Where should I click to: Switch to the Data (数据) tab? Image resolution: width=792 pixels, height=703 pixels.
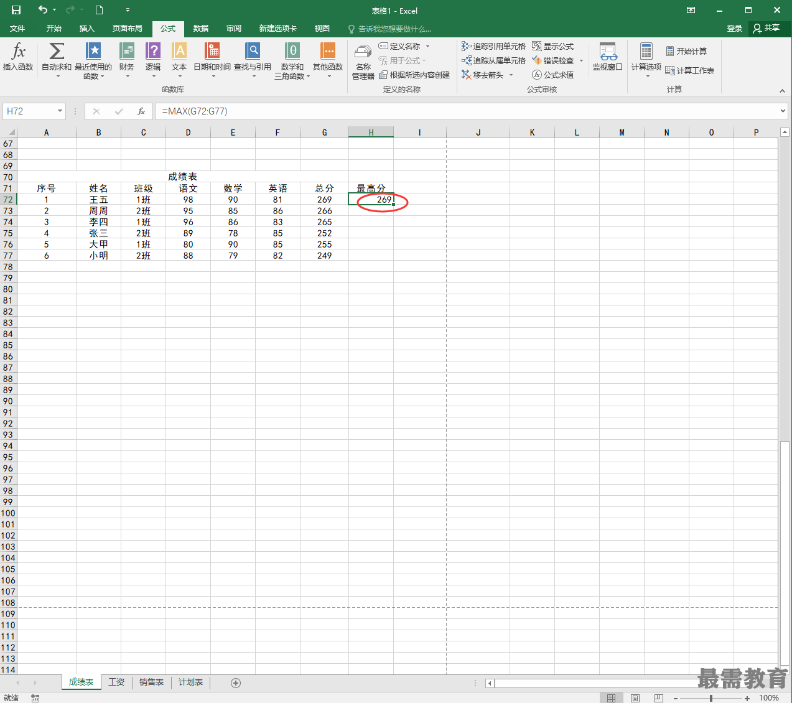[x=201, y=29]
